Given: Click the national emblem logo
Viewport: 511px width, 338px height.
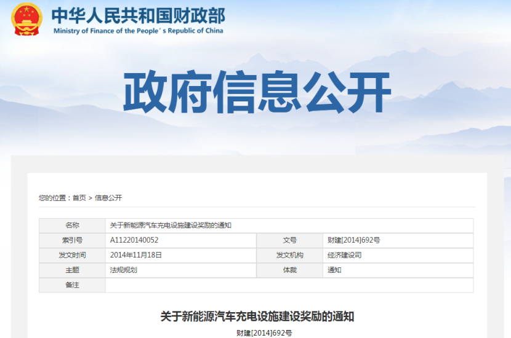Looking at the screenshot, I should (x=26, y=20).
